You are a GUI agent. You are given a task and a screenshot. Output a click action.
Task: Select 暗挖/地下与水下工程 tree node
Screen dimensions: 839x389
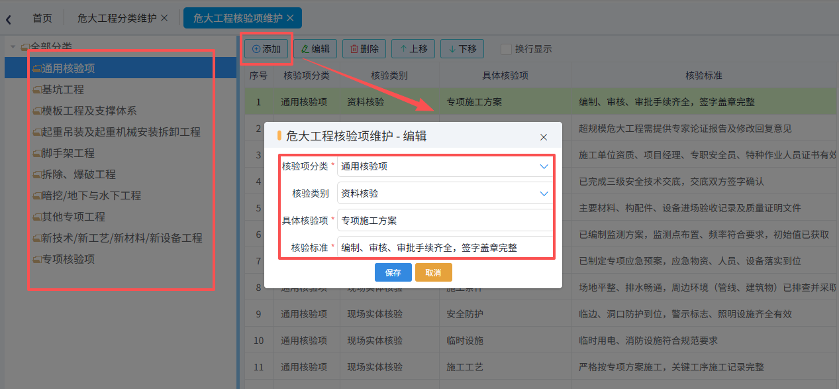tap(91, 195)
